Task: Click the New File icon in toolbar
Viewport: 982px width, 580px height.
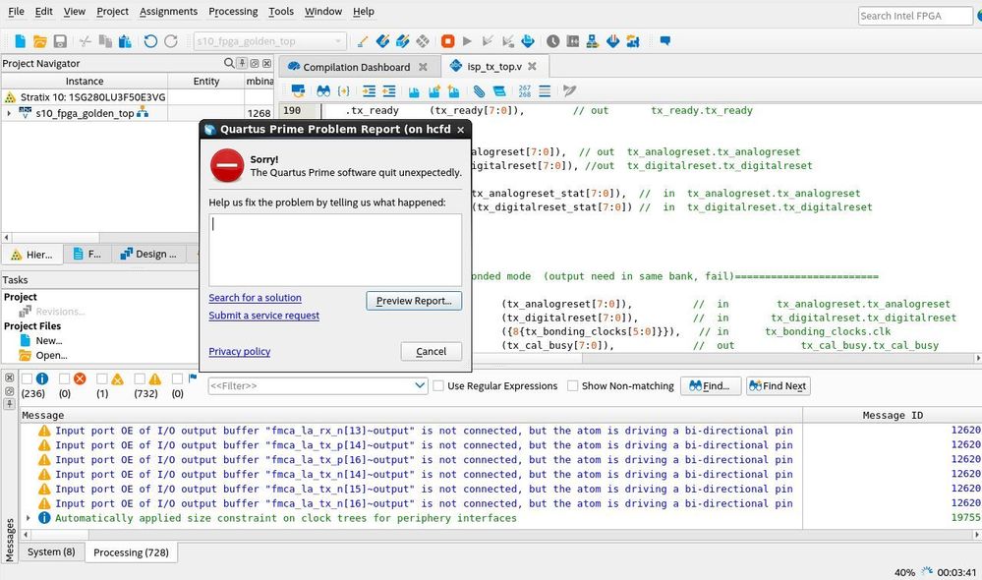Action: (x=20, y=41)
